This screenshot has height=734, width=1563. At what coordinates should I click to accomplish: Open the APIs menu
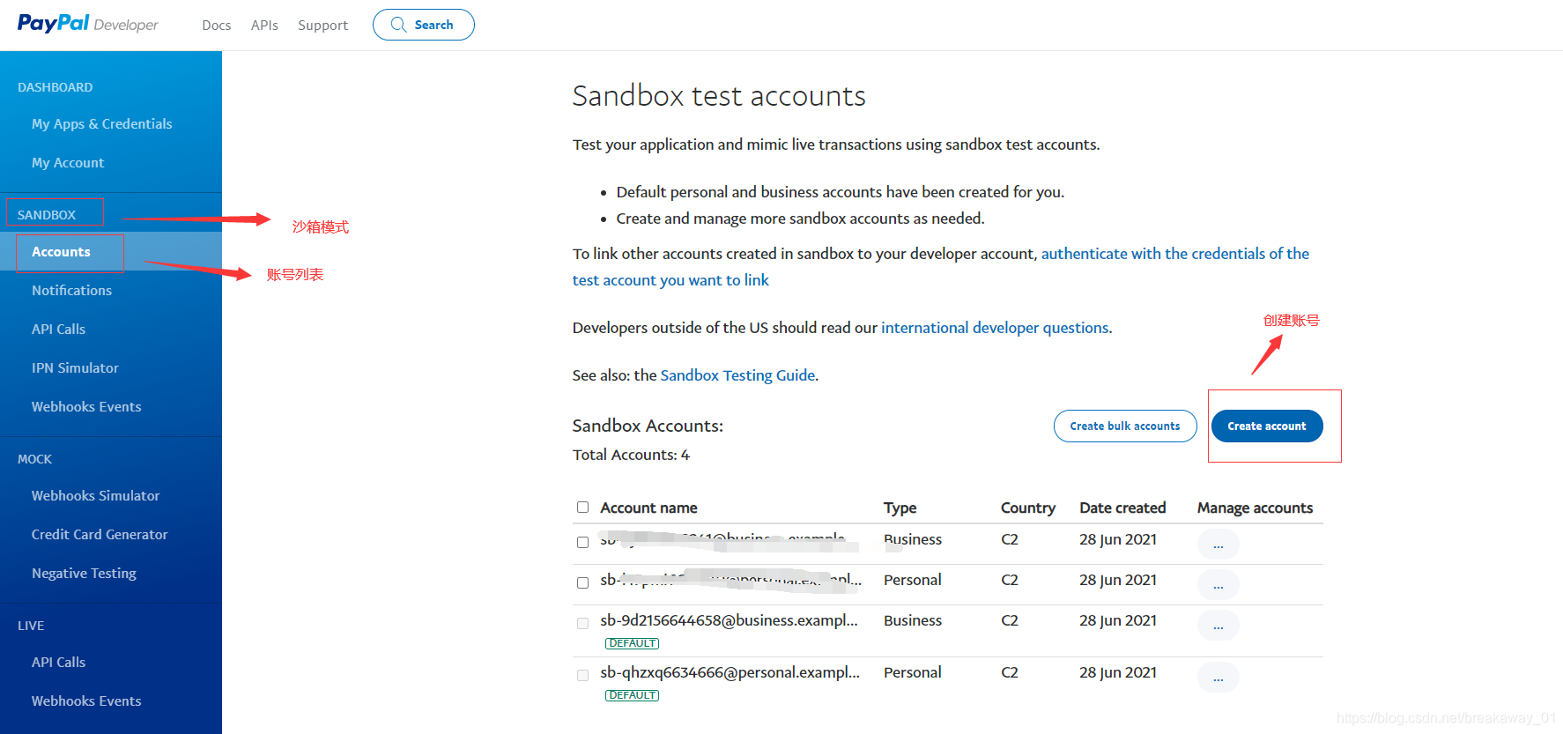pyautogui.click(x=264, y=25)
